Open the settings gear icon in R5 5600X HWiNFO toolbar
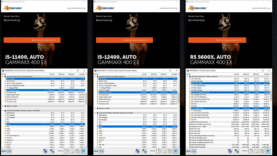Screen dimensions: 277x156 coord(262,151)
